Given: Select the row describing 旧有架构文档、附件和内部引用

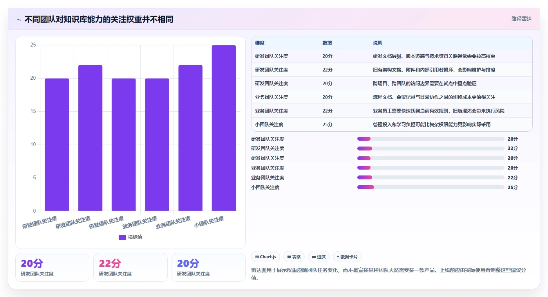Looking at the screenshot, I should click(392, 70).
